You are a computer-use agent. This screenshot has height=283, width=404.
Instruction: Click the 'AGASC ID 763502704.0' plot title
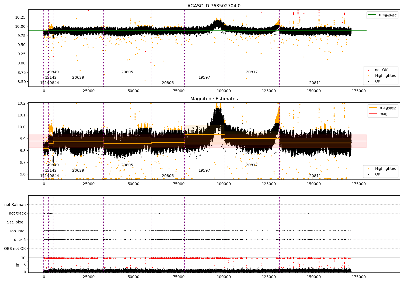[214, 6]
